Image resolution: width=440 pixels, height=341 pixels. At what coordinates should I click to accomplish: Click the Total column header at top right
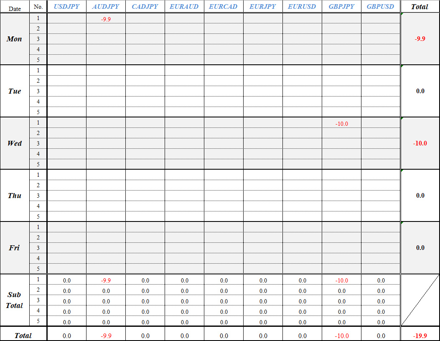coord(420,7)
